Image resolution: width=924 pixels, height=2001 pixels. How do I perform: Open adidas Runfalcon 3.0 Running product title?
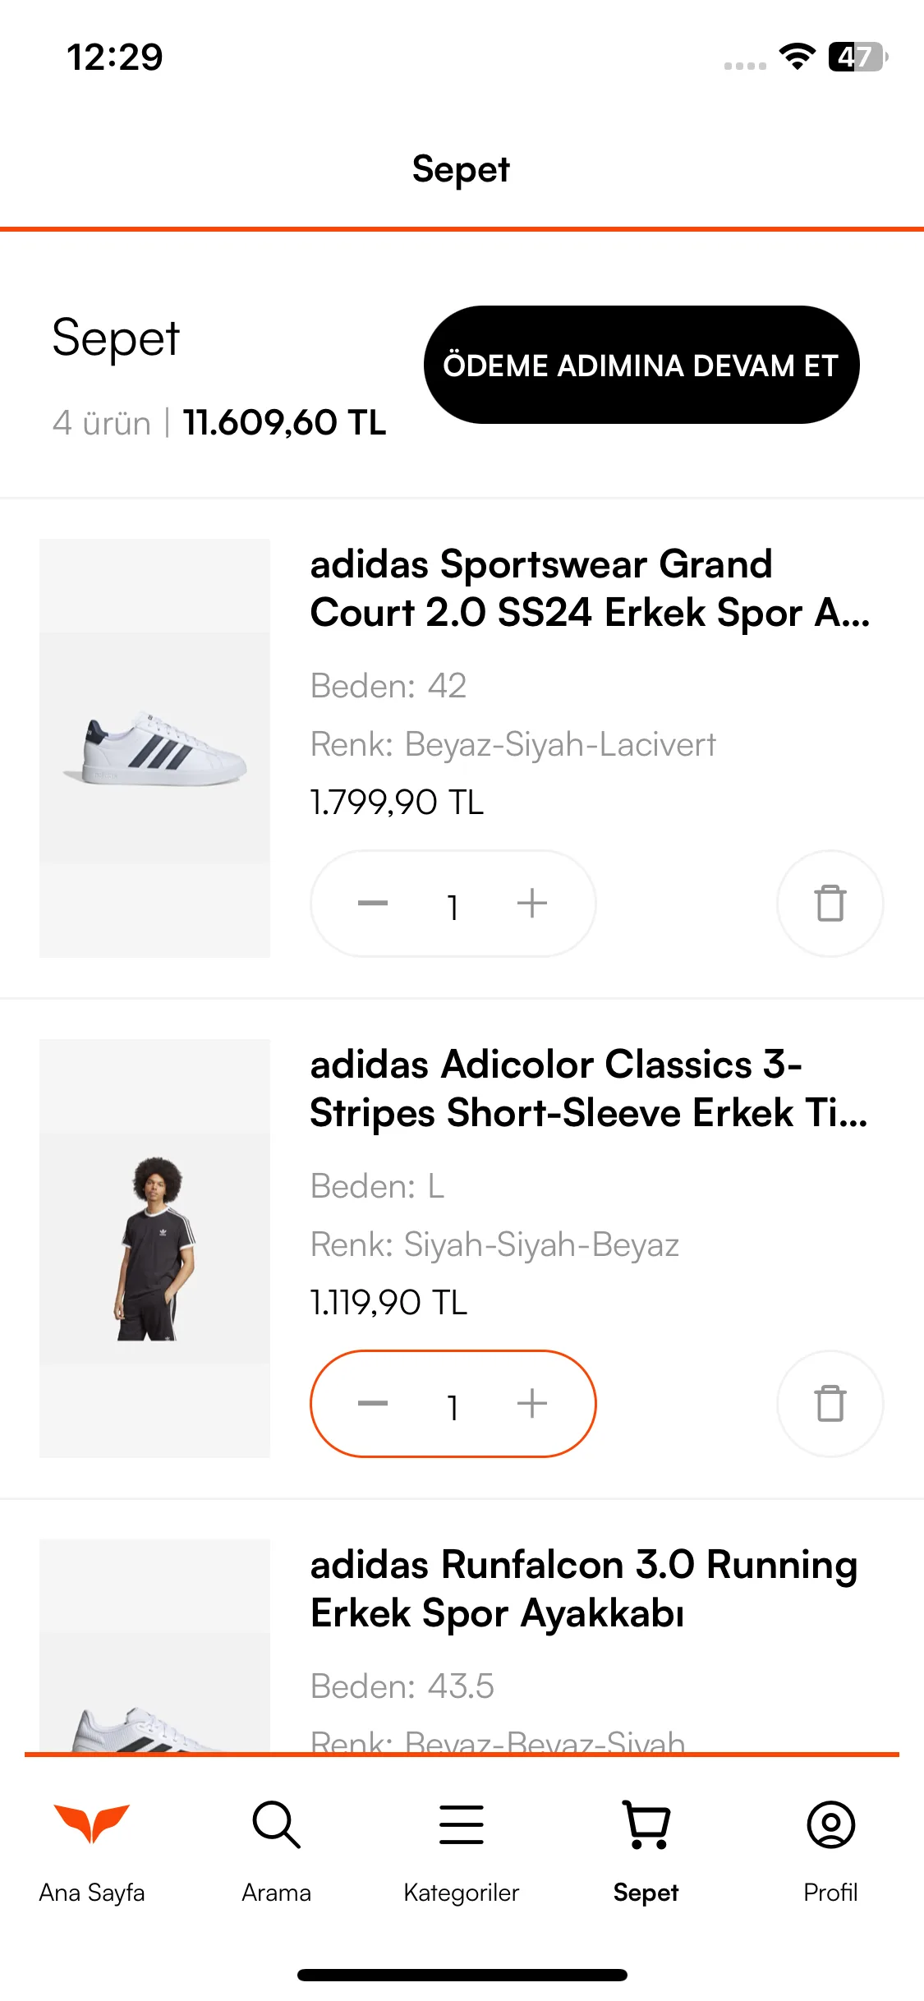tap(584, 1589)
